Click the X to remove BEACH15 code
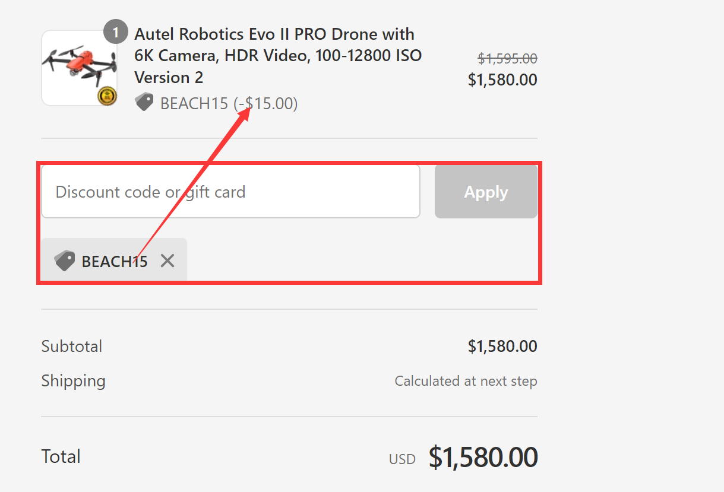The height and width of the screenshot is (492, 724). click(x=167, y=260)
